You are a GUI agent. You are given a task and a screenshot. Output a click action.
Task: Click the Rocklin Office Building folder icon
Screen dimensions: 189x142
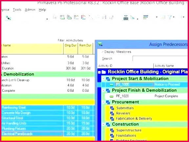(x=104, y=72)
